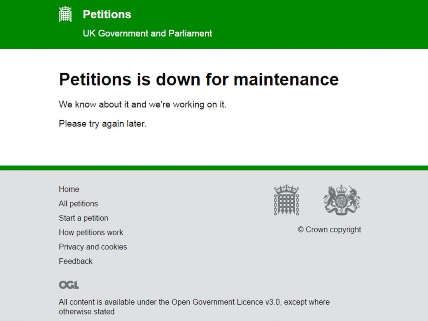Go to the Home footer link
428x321 pixels.
69,189
